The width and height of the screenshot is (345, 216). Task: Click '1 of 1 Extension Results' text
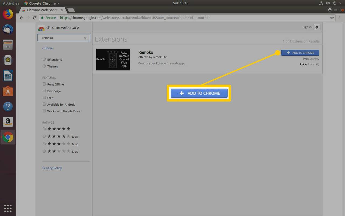[x=301, y=41]
